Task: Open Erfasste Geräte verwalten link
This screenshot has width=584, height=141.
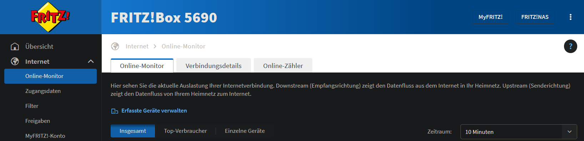Action: pos(154,111)
